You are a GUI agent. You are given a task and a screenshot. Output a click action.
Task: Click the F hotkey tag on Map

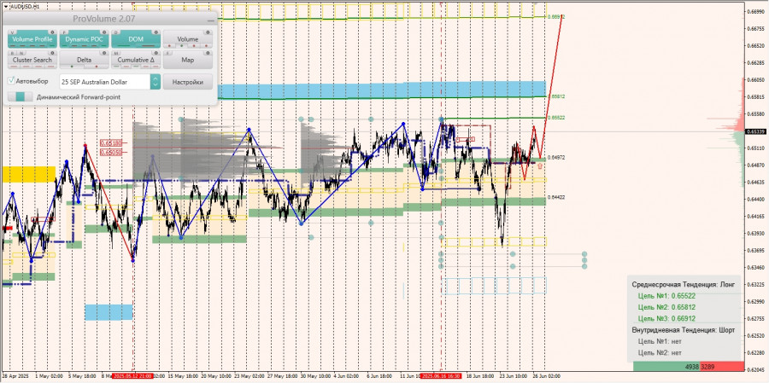[167, 53]
